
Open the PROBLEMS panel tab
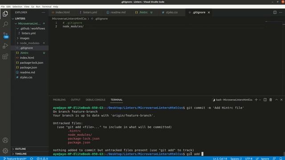pos(59,100)
